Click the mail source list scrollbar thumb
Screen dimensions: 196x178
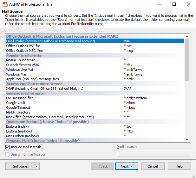click(x=187, y=60)
